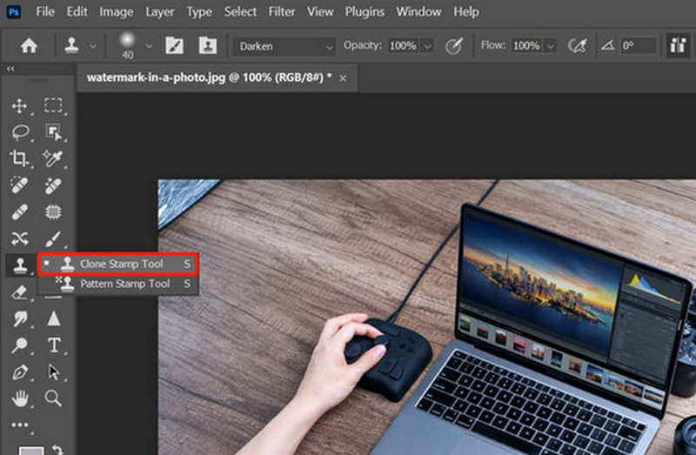Select the Move tool

click(19, 106)
